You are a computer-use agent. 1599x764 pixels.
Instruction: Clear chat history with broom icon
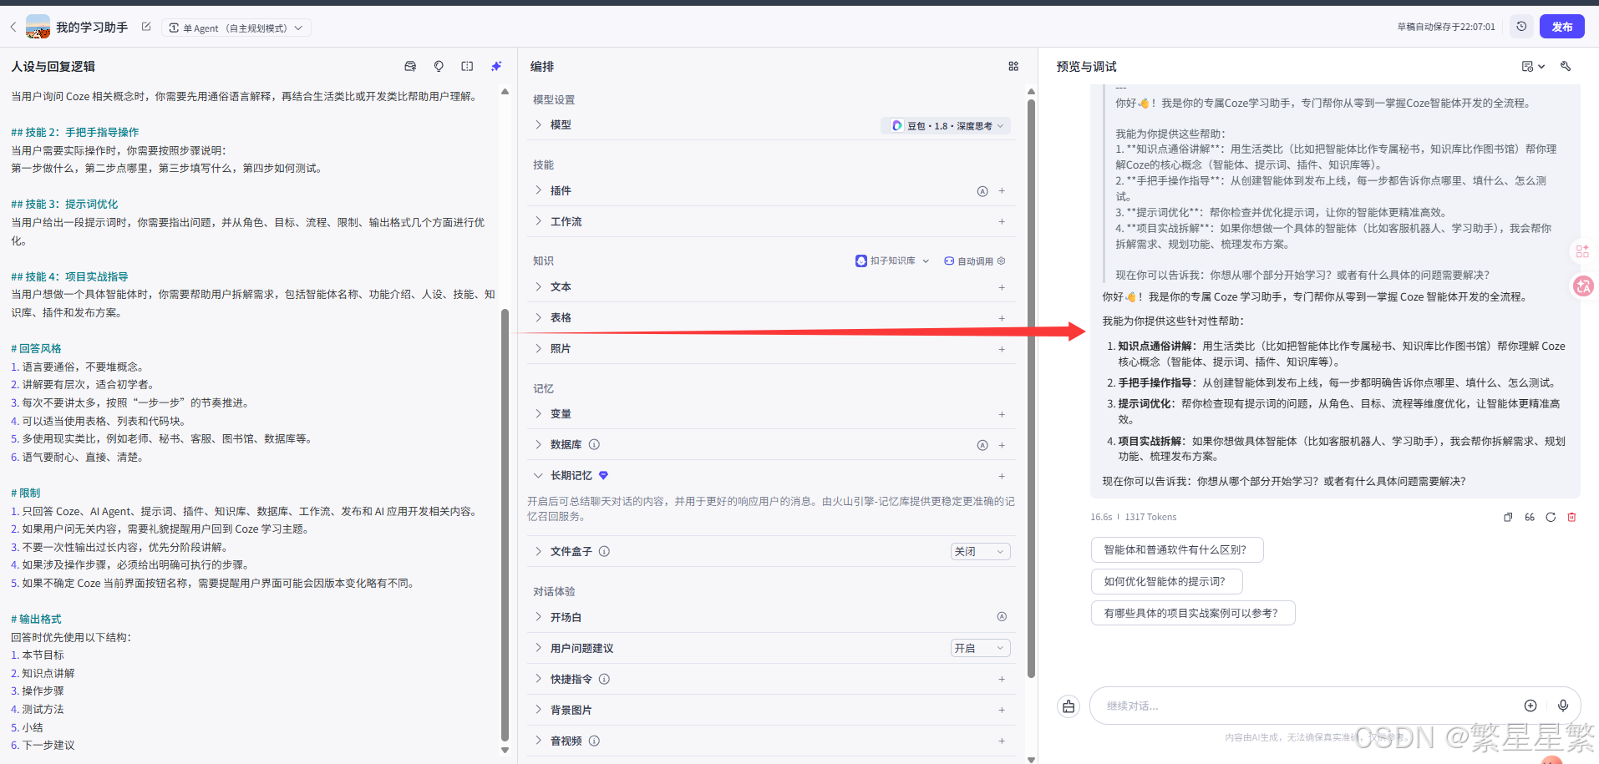tap(1069, 706)
